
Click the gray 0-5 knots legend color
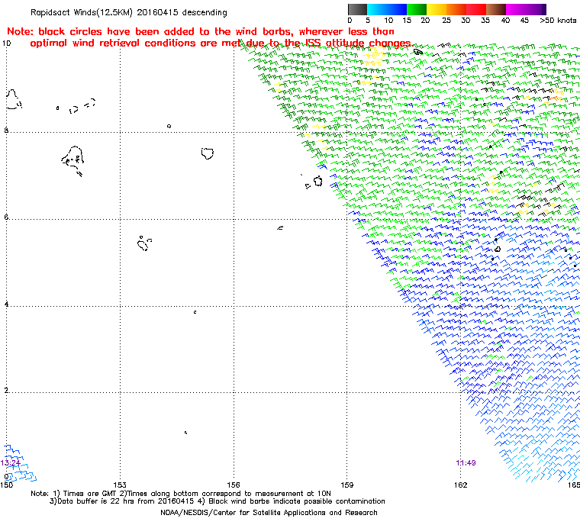tap(357, 9)
